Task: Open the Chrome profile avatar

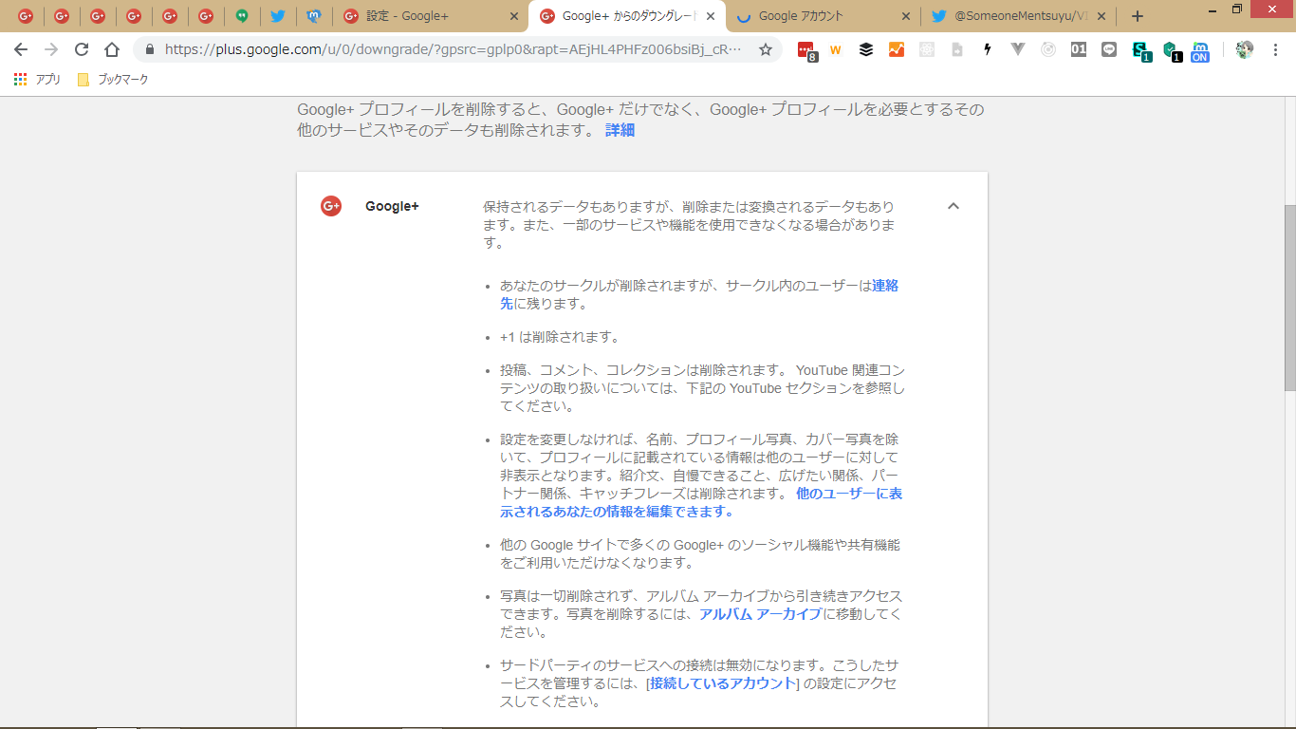Action: point(1245,49)
